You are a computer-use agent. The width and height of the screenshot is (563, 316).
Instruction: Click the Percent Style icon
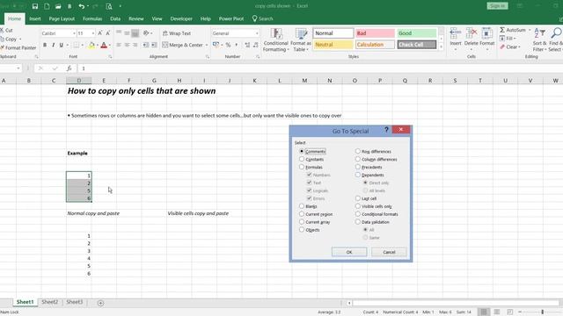pos(228,45)
